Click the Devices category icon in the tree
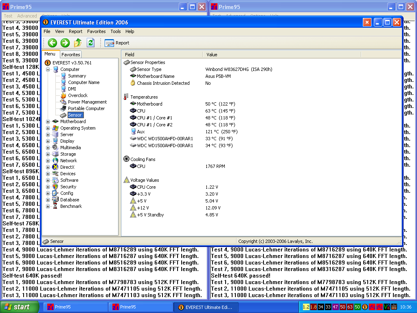 click(55, 174)
